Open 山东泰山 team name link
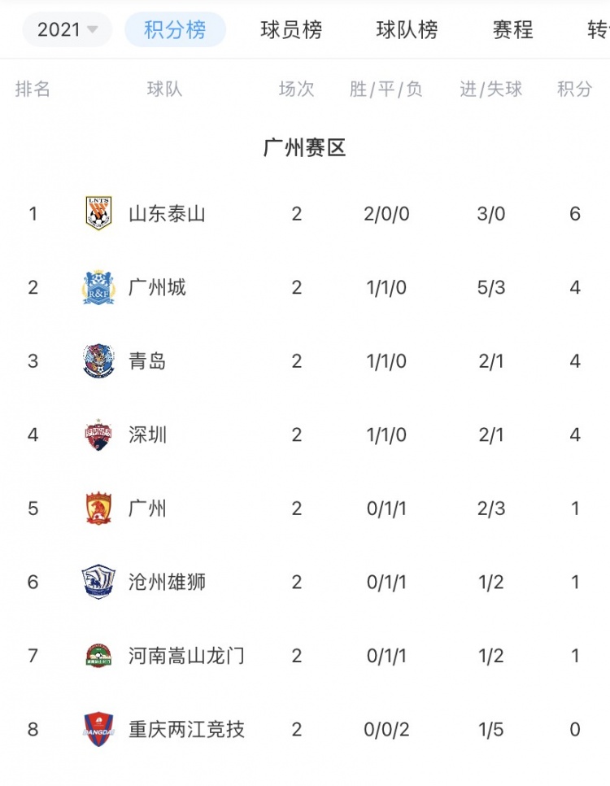The width and height of the screenshot is (610, 786). click(x=167, y=214)
